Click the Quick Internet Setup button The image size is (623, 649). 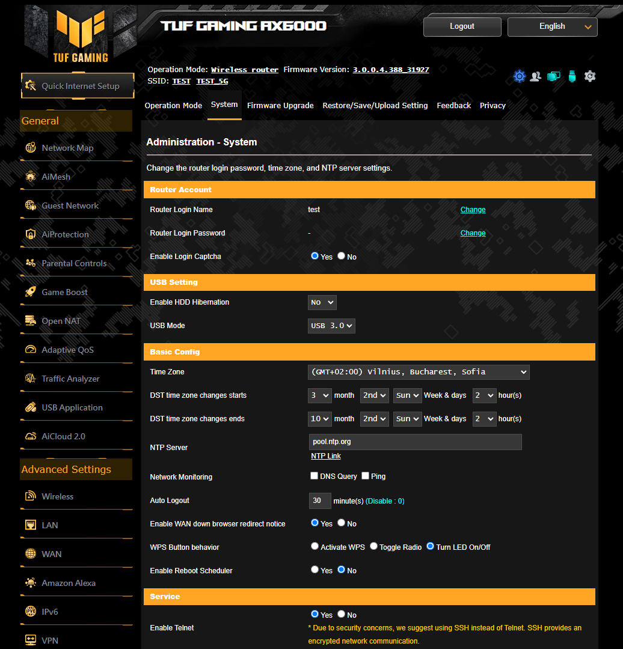[x=78, y=86]
